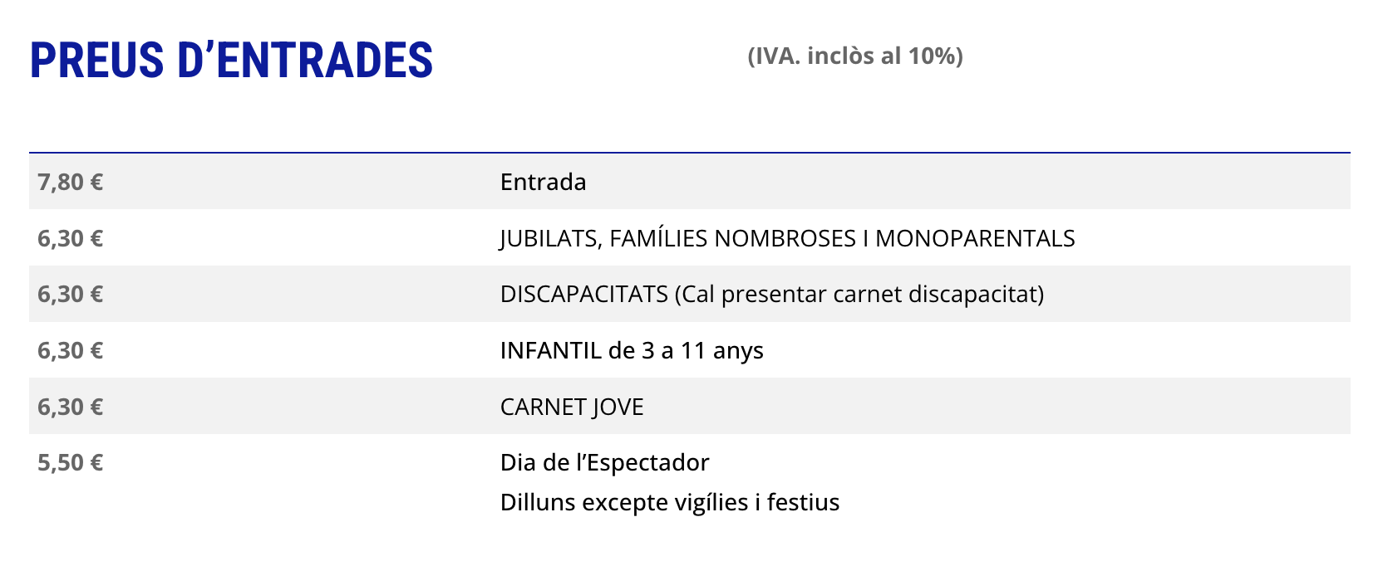Select the 7,80 € price

pos(71,182)
